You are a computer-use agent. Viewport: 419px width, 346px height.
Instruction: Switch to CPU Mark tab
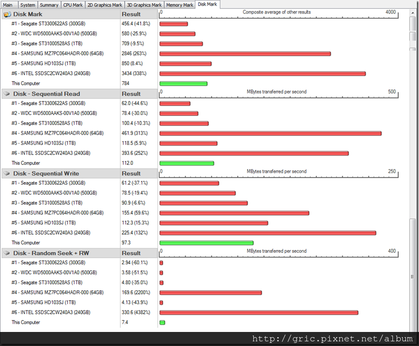(x=73, y=5)
